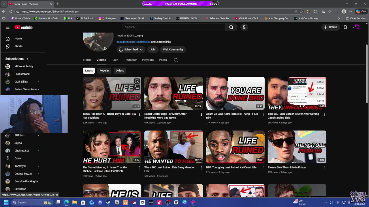Click the search magnifier button
The height and width of the screenshot is (207, 369).
pos(231,27)
